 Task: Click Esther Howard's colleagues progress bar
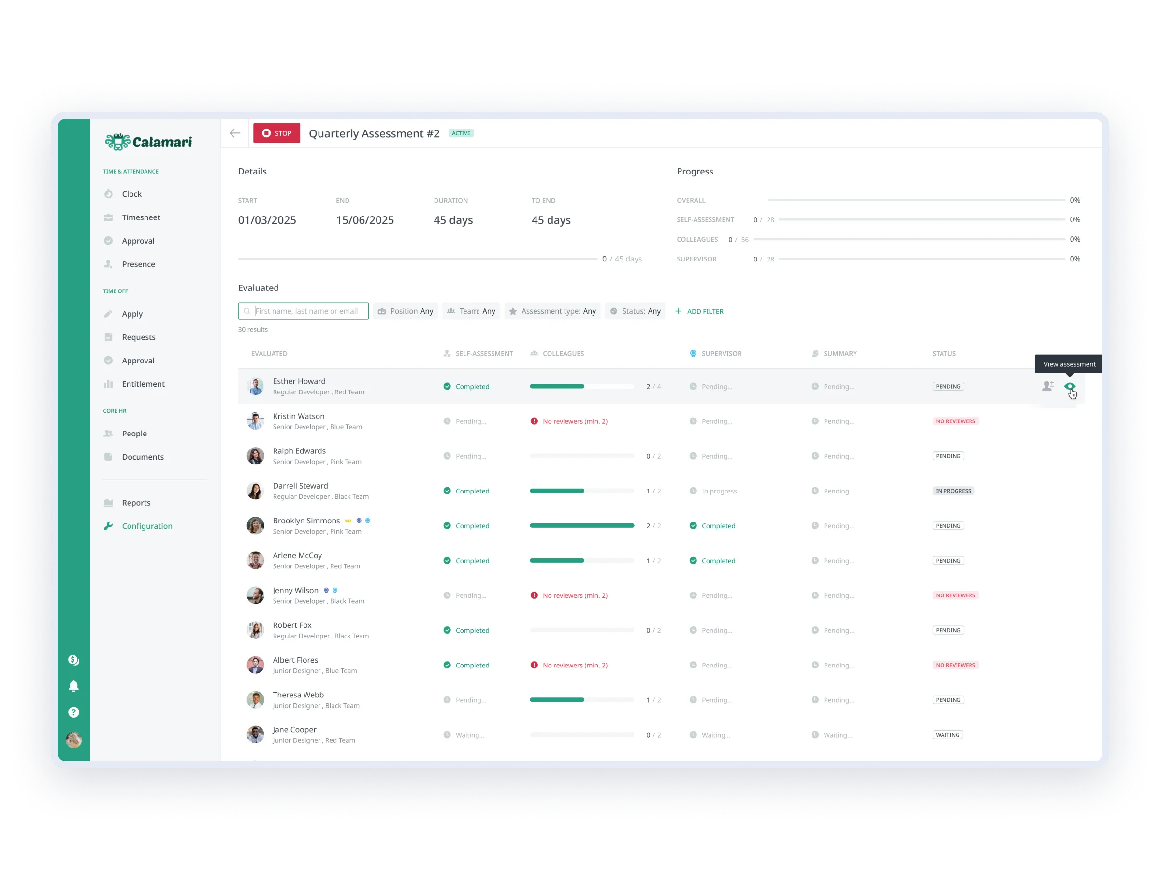click(x=581, y=387)
